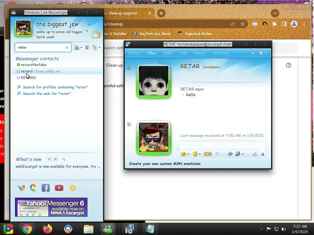Click Create your own custom MSN emoticons
Screen dimensions: 314x235
[x=165, y=164]
